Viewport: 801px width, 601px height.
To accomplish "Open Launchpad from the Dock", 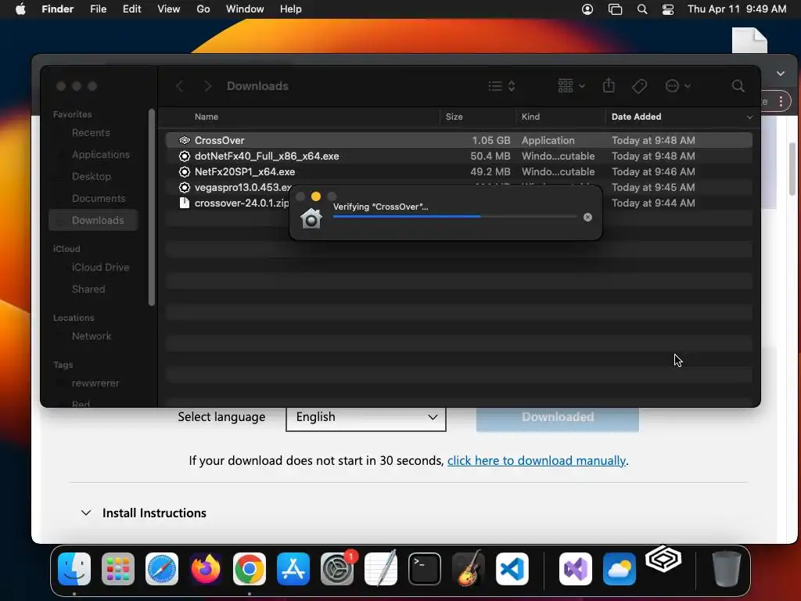I will coord(118,569).
